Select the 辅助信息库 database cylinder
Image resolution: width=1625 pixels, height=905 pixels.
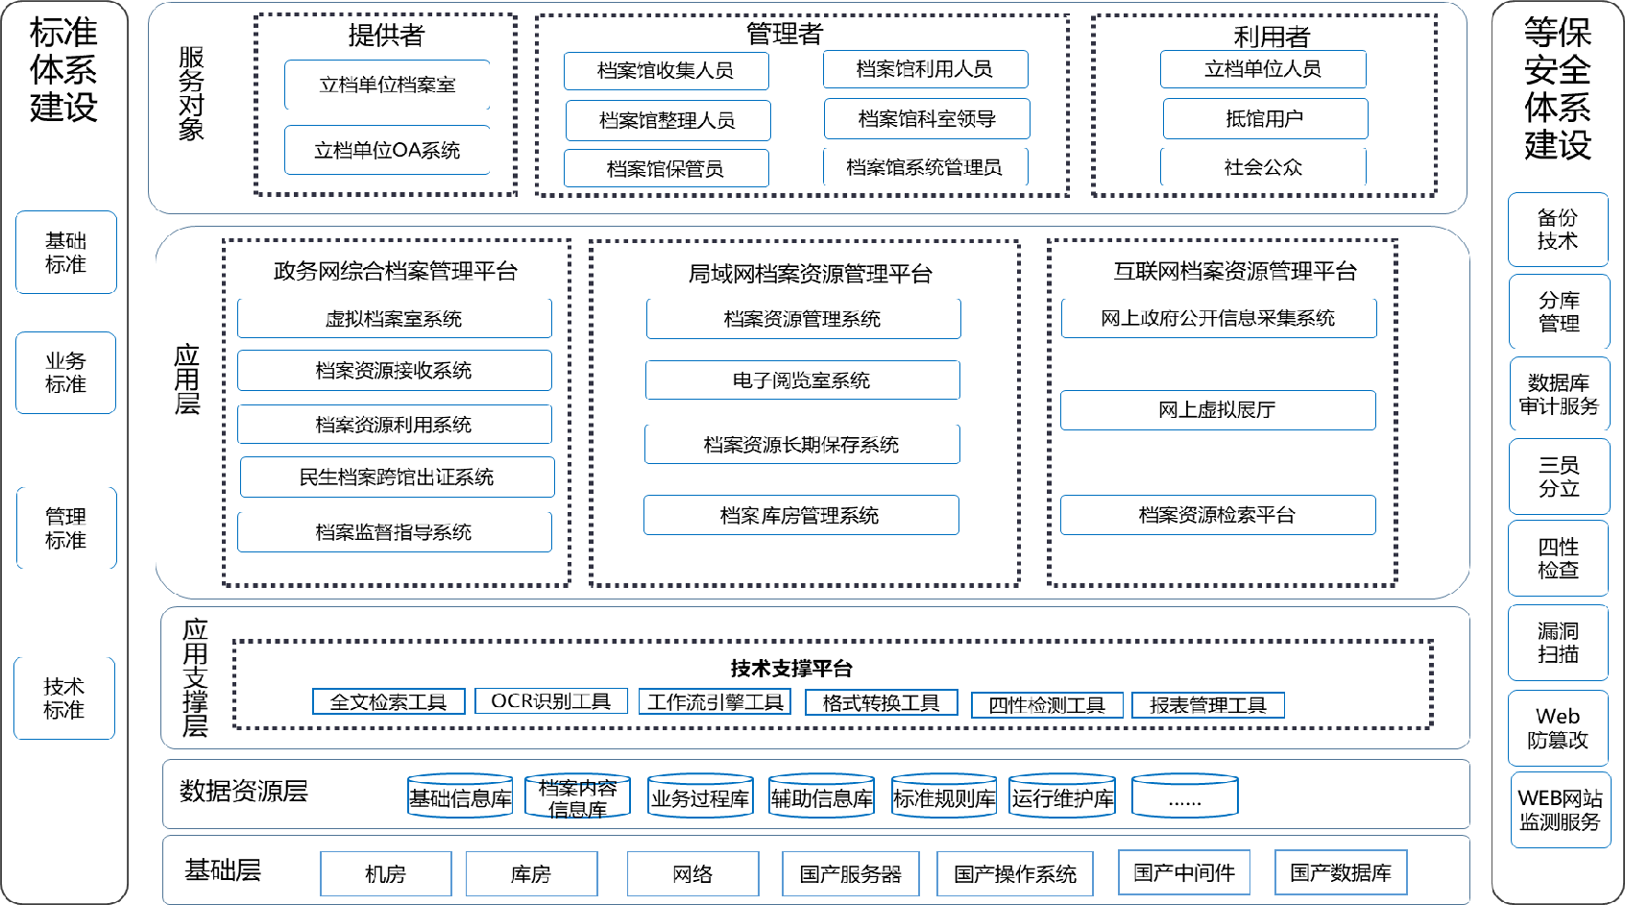point(822,796)
